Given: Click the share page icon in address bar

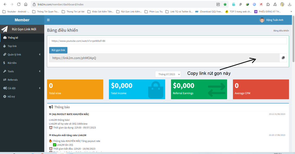Looking at the screenshot, I should (218, 4).
